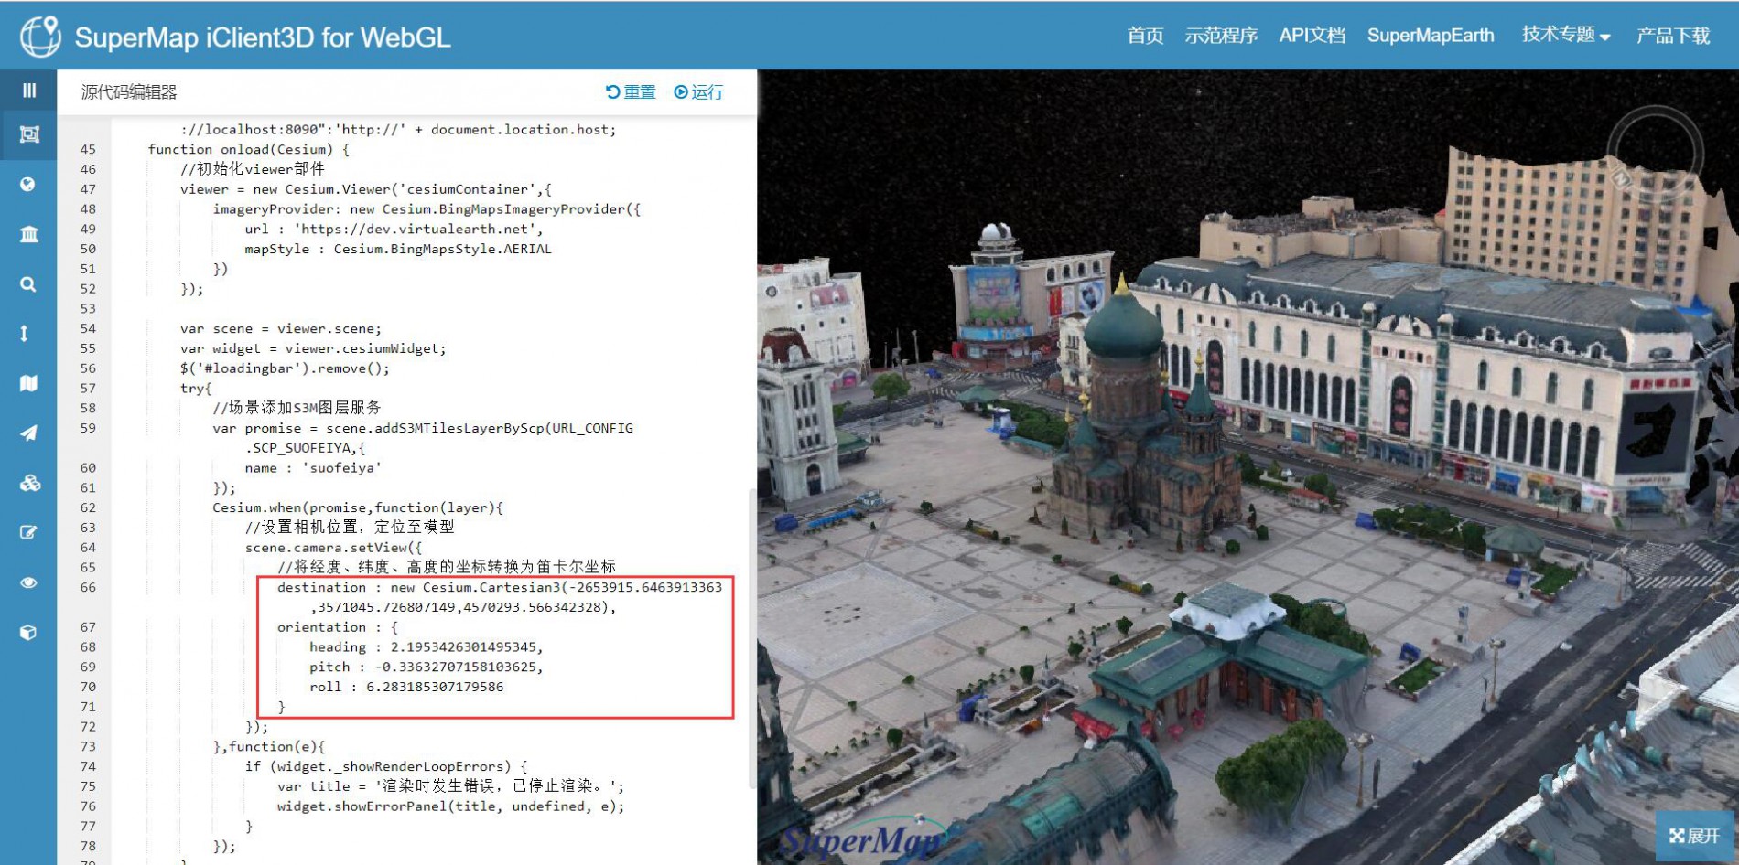
Task: Select the paper plane sidebar icon
Action: (29, 432)
